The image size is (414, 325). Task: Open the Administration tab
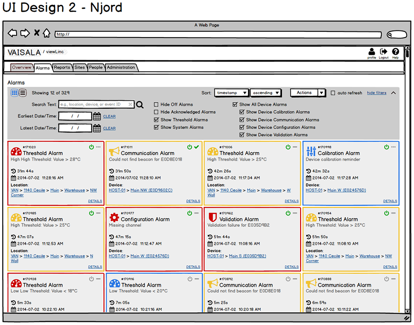(x=121, y=68)
